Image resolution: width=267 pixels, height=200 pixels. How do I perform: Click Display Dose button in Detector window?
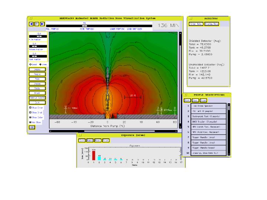pos(211,24)
